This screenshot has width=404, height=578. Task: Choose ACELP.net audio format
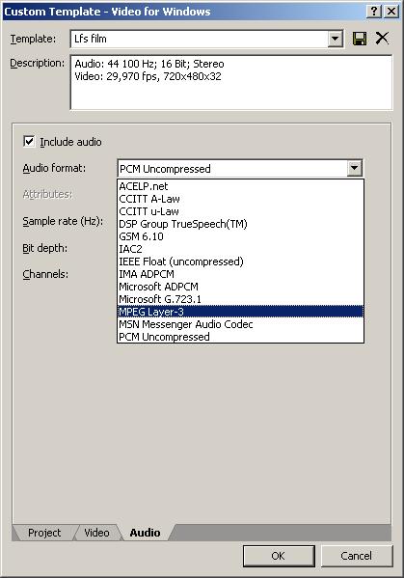(240, 186)
